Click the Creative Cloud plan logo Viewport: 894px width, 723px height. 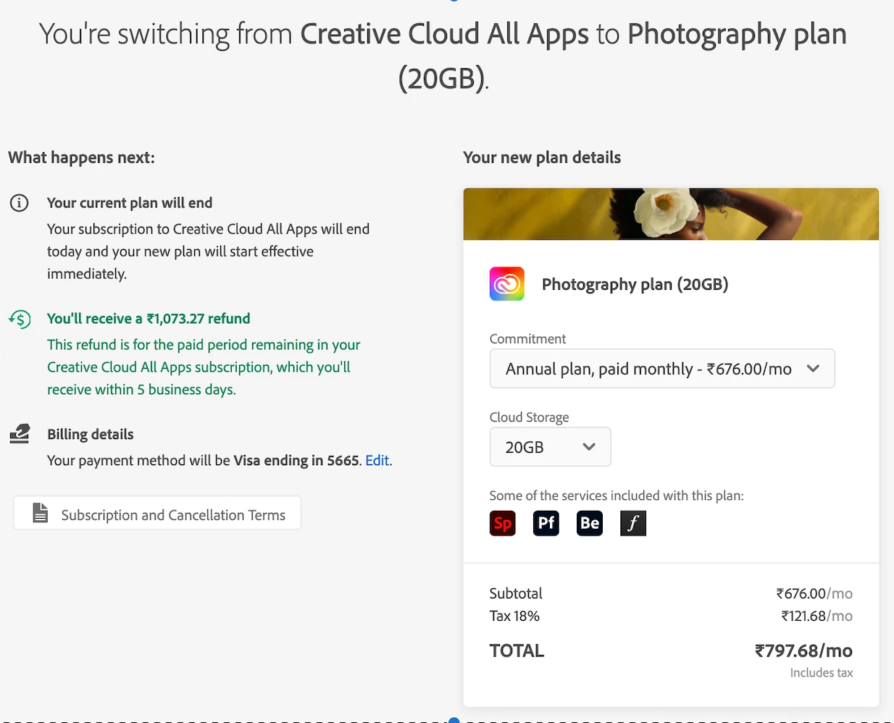(x=507, y=284)
